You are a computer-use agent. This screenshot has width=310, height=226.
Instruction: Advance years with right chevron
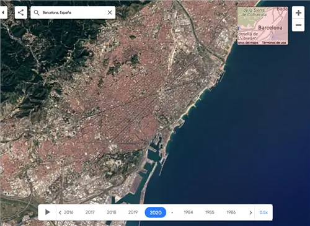250,212
